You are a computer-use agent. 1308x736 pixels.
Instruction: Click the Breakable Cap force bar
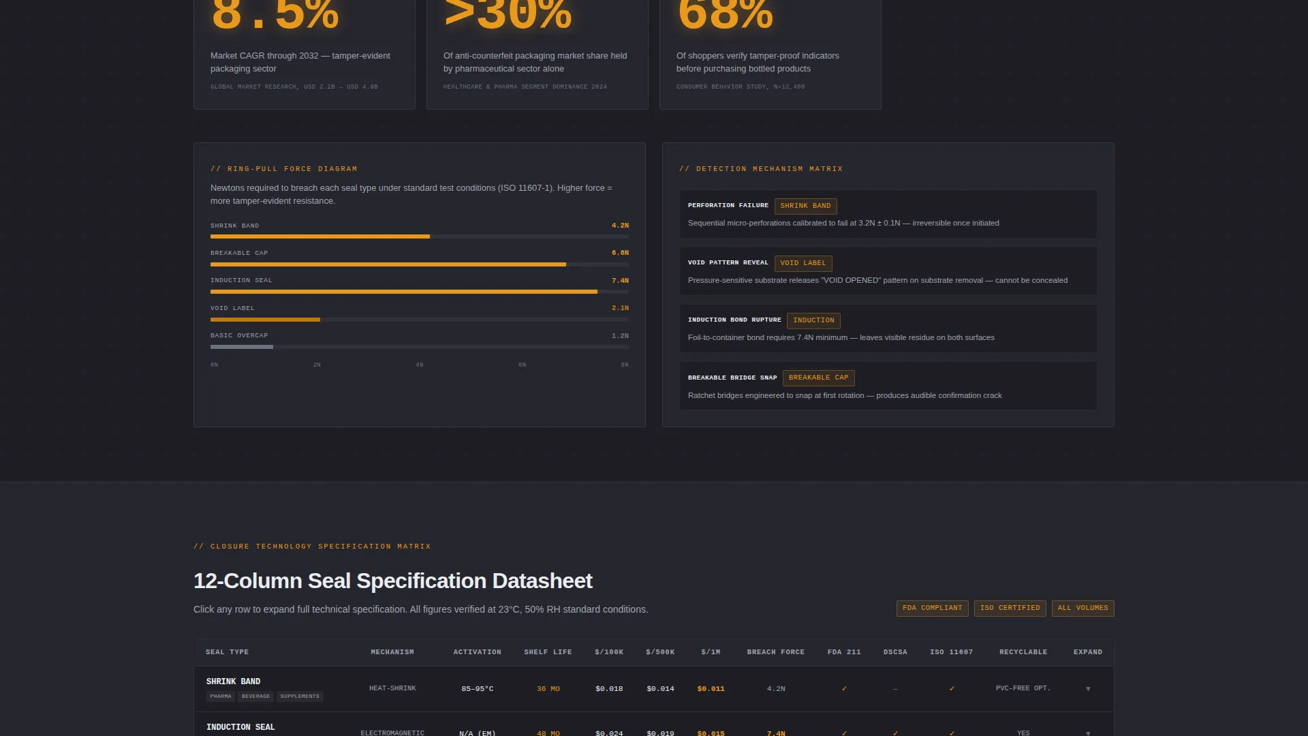click(420, 264)
